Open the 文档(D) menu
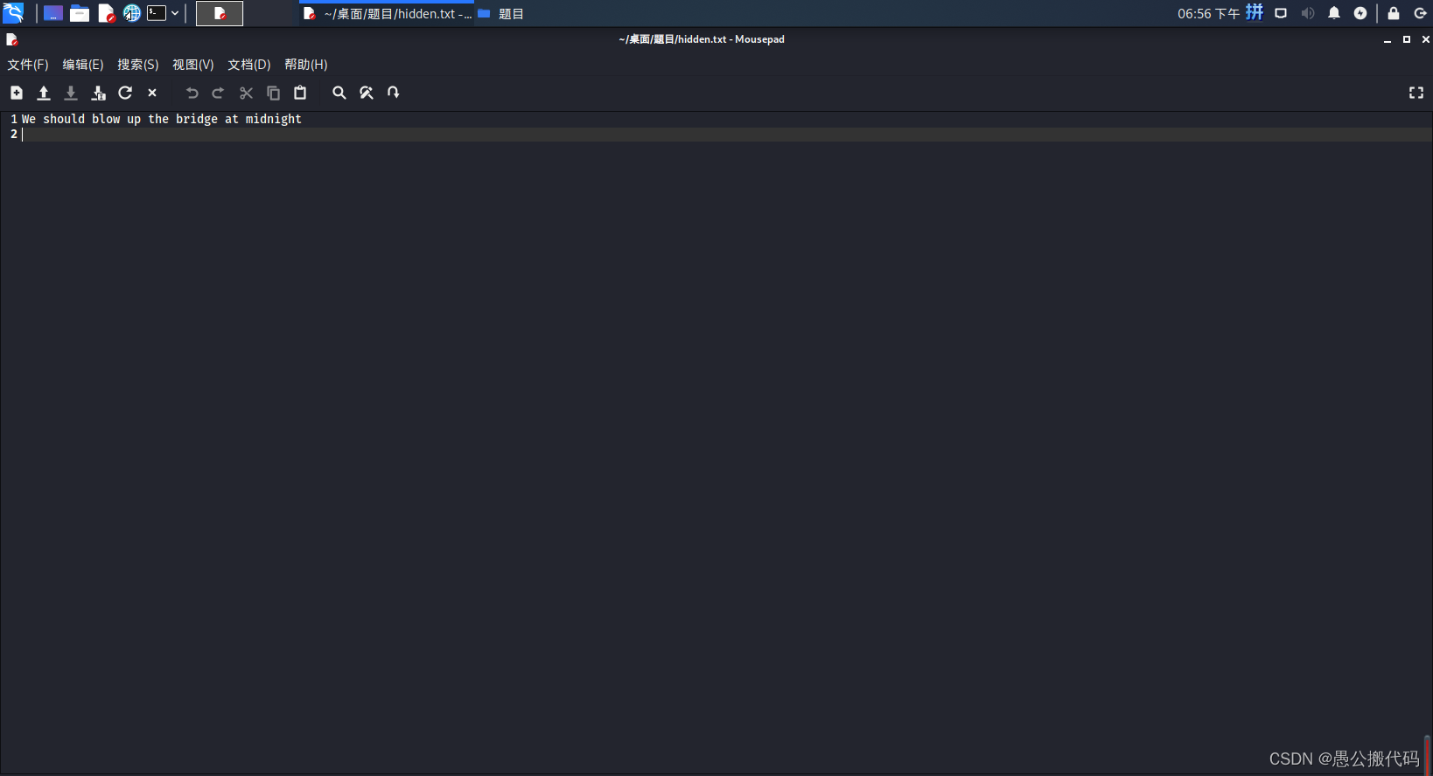 [x=249, y=65]
